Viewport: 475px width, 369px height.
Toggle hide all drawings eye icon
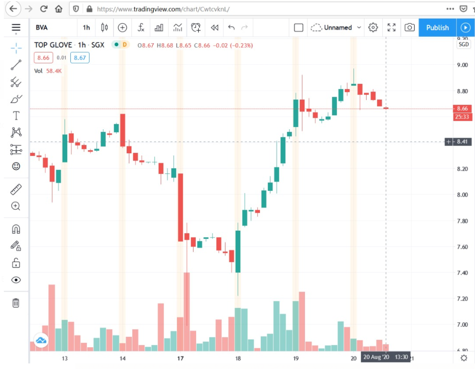click(16, 280)
